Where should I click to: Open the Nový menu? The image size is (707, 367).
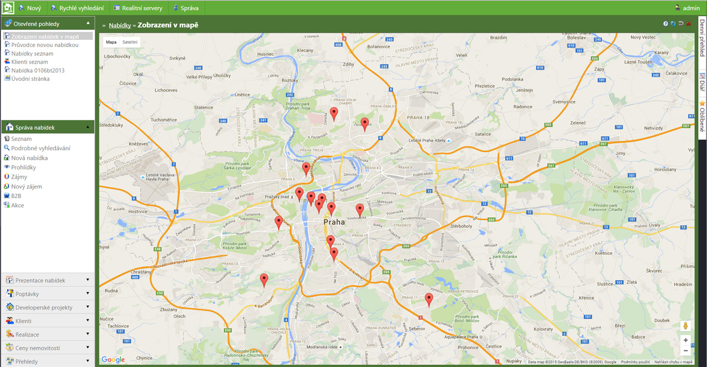[x=29, y=8]
